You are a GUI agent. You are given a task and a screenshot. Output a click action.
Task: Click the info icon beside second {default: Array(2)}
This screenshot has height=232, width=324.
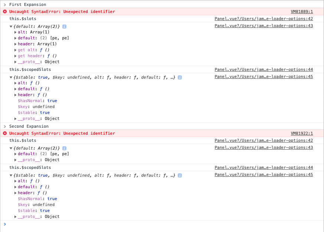pos(65,148)
